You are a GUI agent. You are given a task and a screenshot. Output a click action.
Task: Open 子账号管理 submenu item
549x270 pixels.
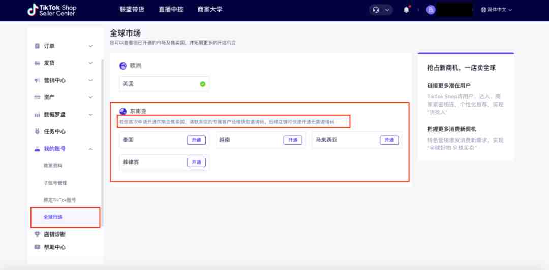55,183
